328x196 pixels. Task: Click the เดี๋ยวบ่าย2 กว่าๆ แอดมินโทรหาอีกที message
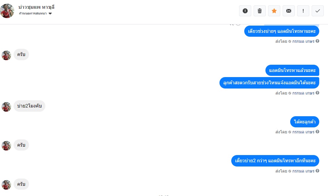[275, 161]
